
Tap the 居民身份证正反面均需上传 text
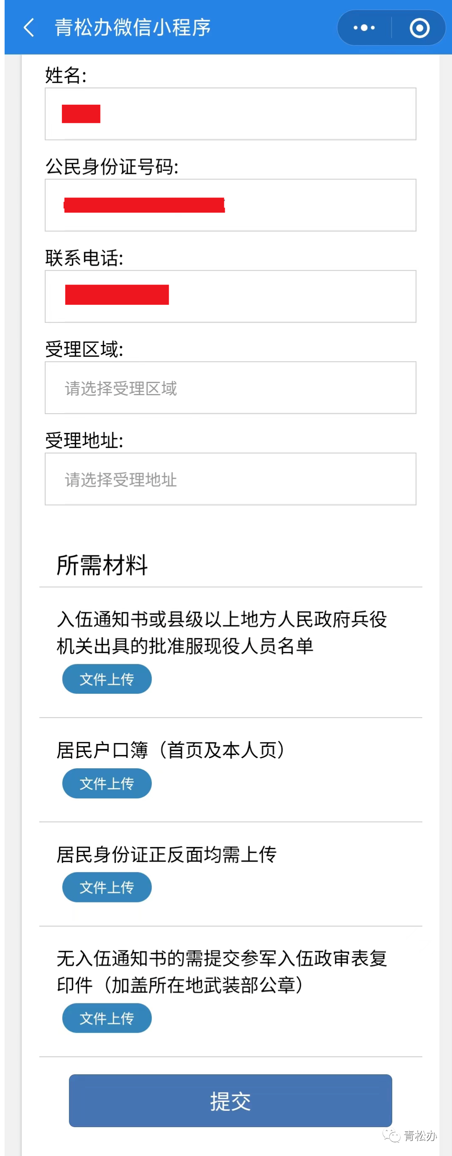(x=167, y=855)
